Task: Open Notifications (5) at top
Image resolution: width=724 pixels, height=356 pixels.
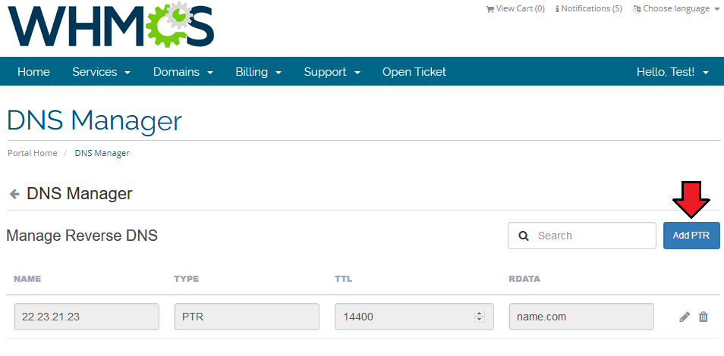Action: (x=589, y=9)
